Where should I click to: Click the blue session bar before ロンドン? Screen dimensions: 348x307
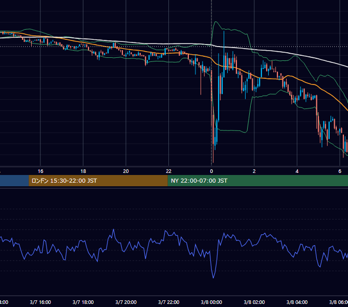click(x=14, y=181)
